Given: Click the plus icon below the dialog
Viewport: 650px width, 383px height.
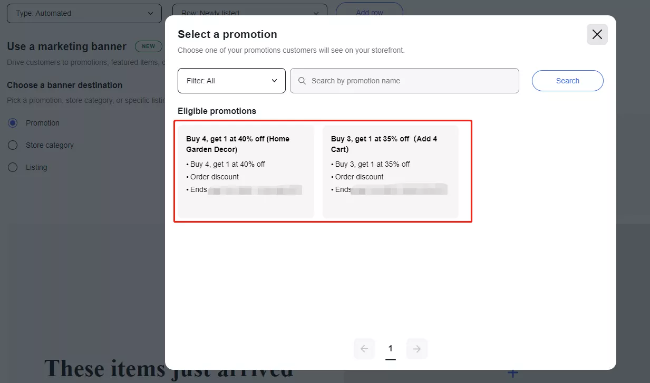Looking at the screenshot, I should point(512,374).
